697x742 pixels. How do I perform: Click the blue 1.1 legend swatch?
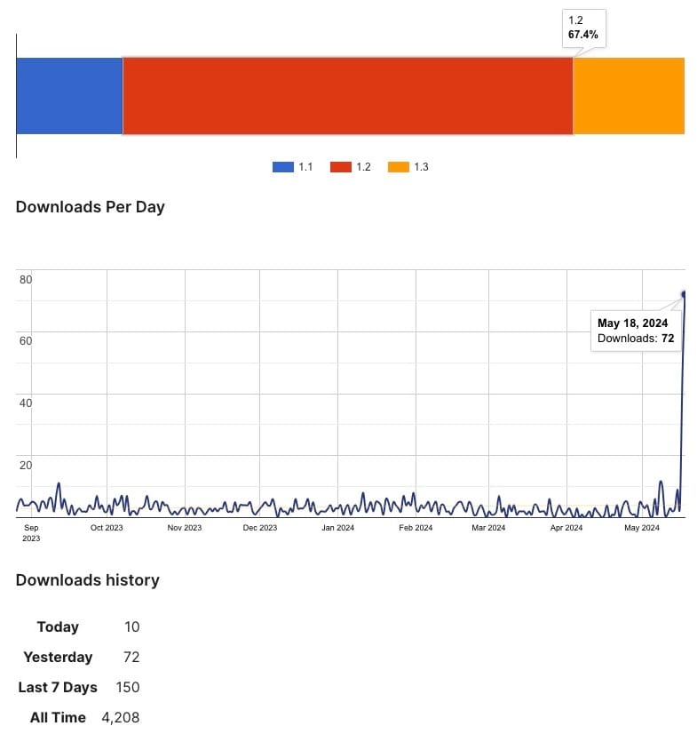click(282, 167)
